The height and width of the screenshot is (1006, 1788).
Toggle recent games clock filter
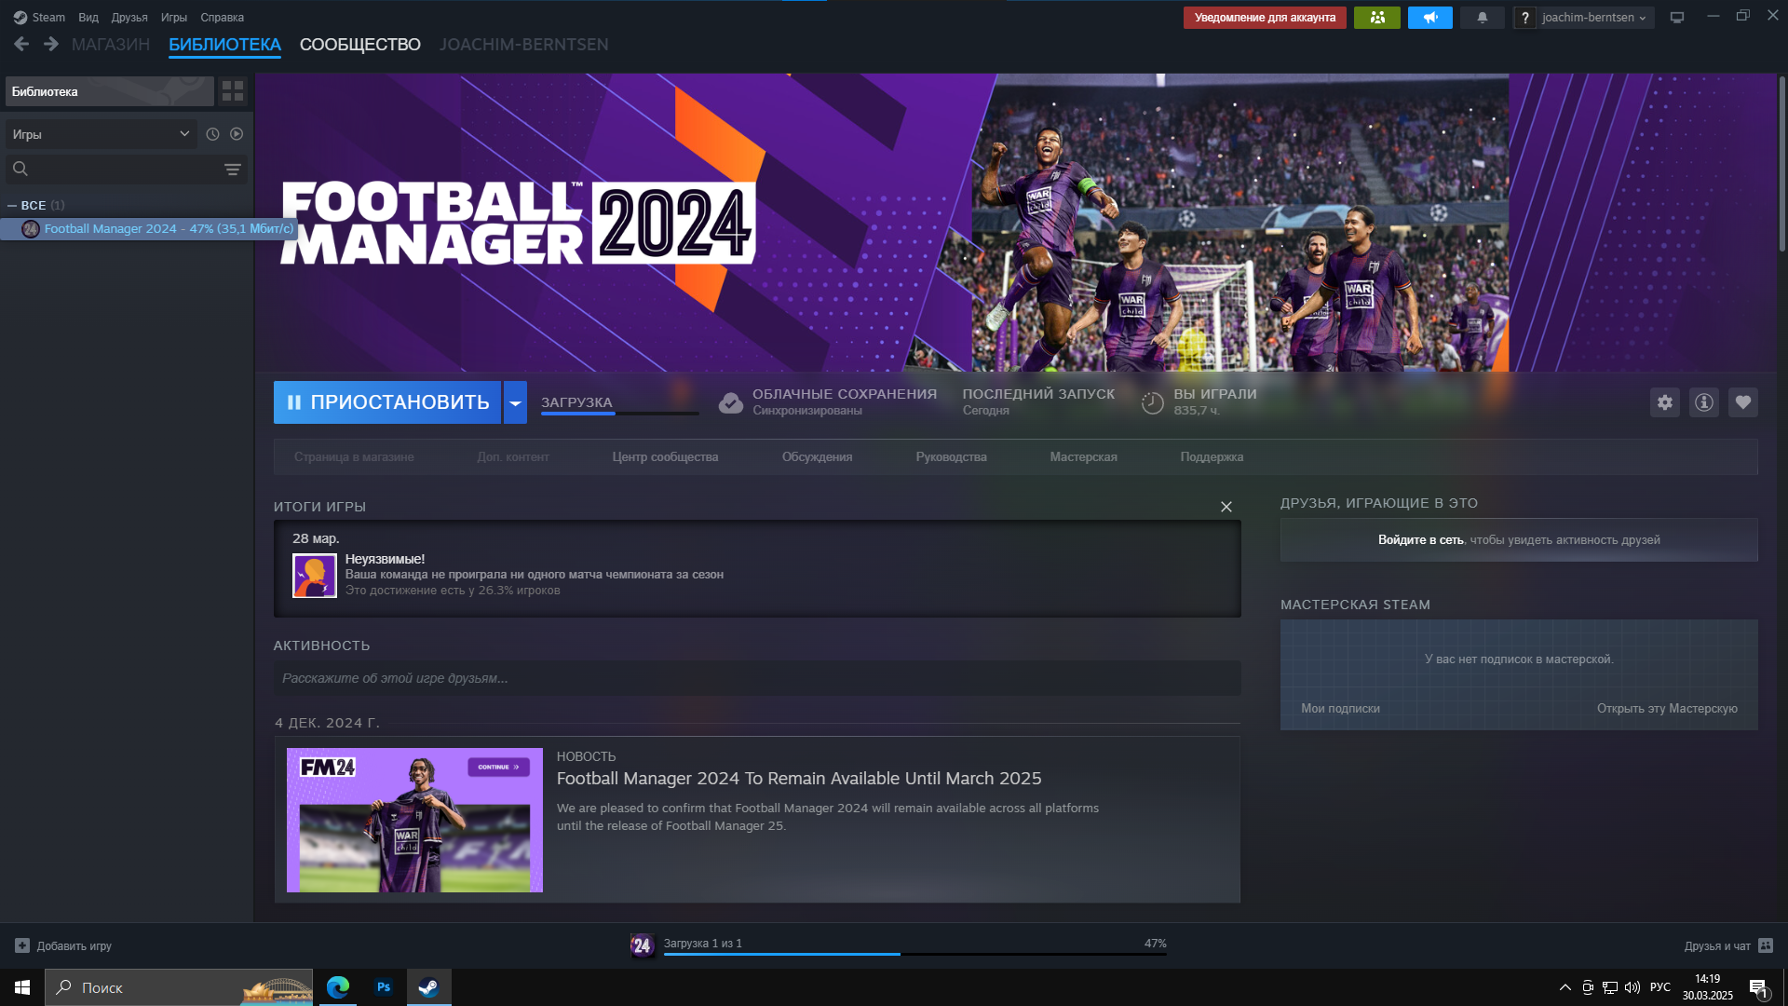(212, 134)
